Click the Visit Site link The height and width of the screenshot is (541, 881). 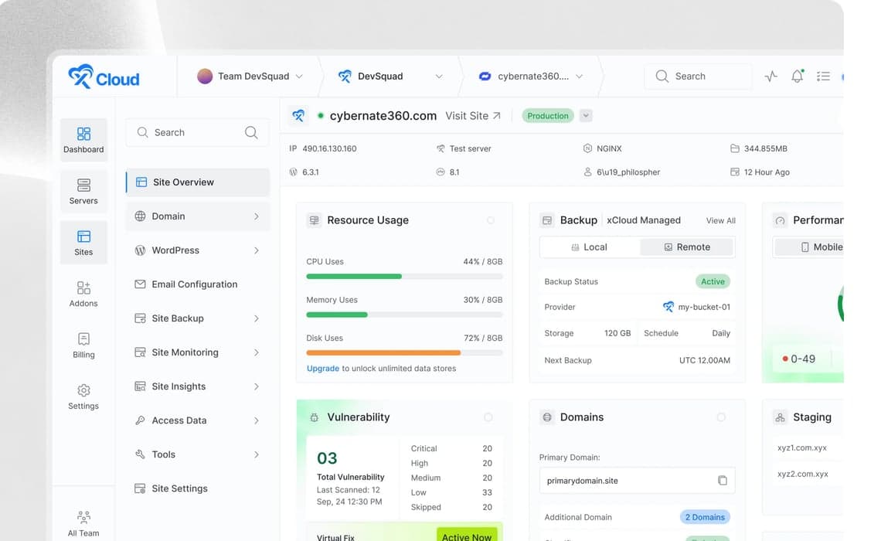click(x=473, y=116)
